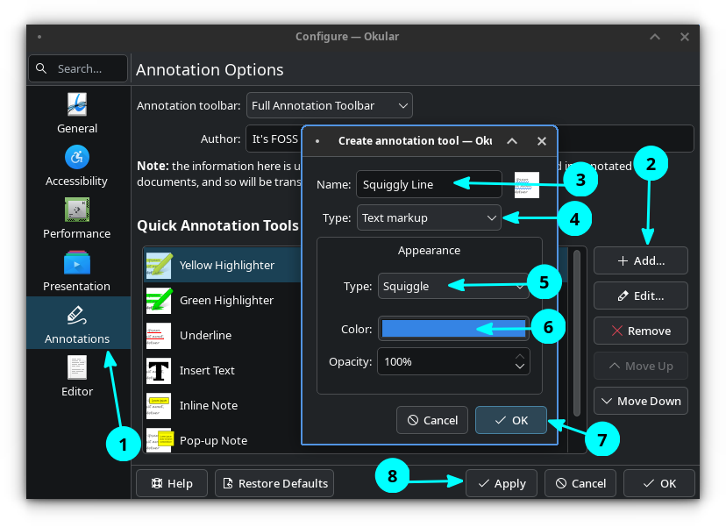Viewport: 726px width, 527px height.
Task: Click the Add... button
Action: tap(640, 260)
